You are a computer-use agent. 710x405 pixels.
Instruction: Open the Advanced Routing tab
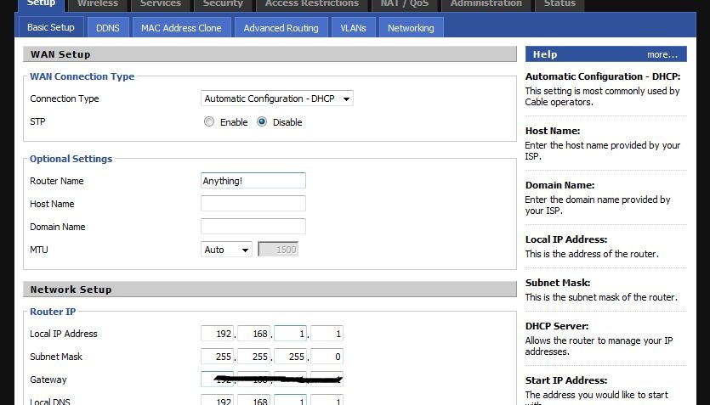coord(281,28)
